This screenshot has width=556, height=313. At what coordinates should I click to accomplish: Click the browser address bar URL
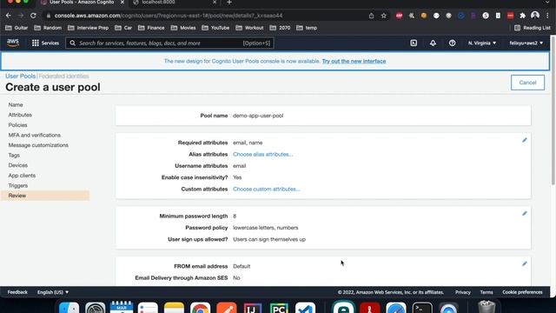[x=169, y=16]
